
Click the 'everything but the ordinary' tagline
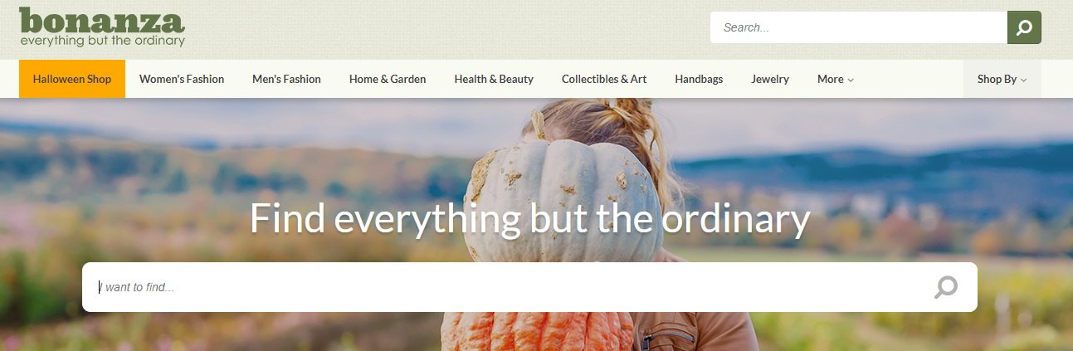pyautogui.click(x=102, y=41)
